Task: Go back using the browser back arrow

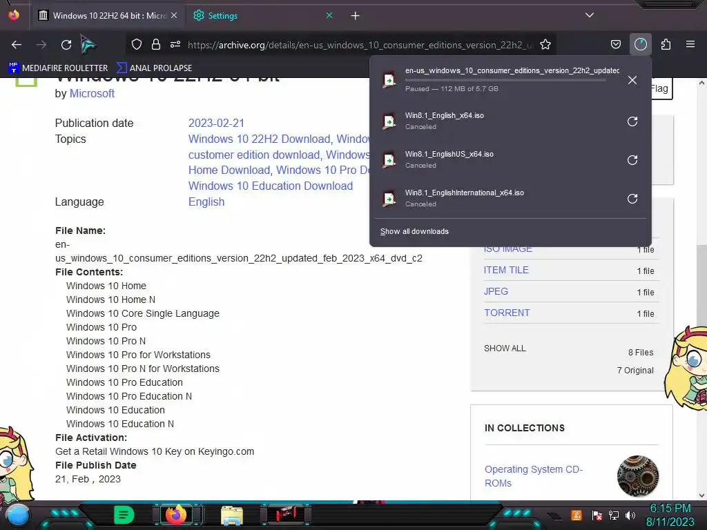Action: (17, 45)
